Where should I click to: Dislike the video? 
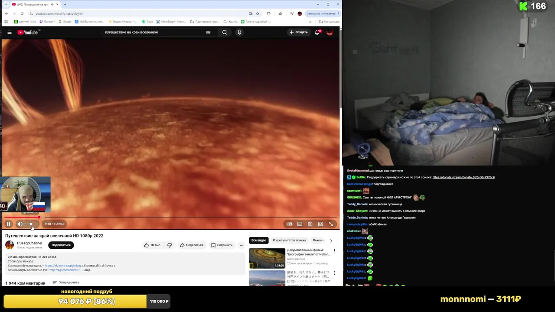pos(170,245)
